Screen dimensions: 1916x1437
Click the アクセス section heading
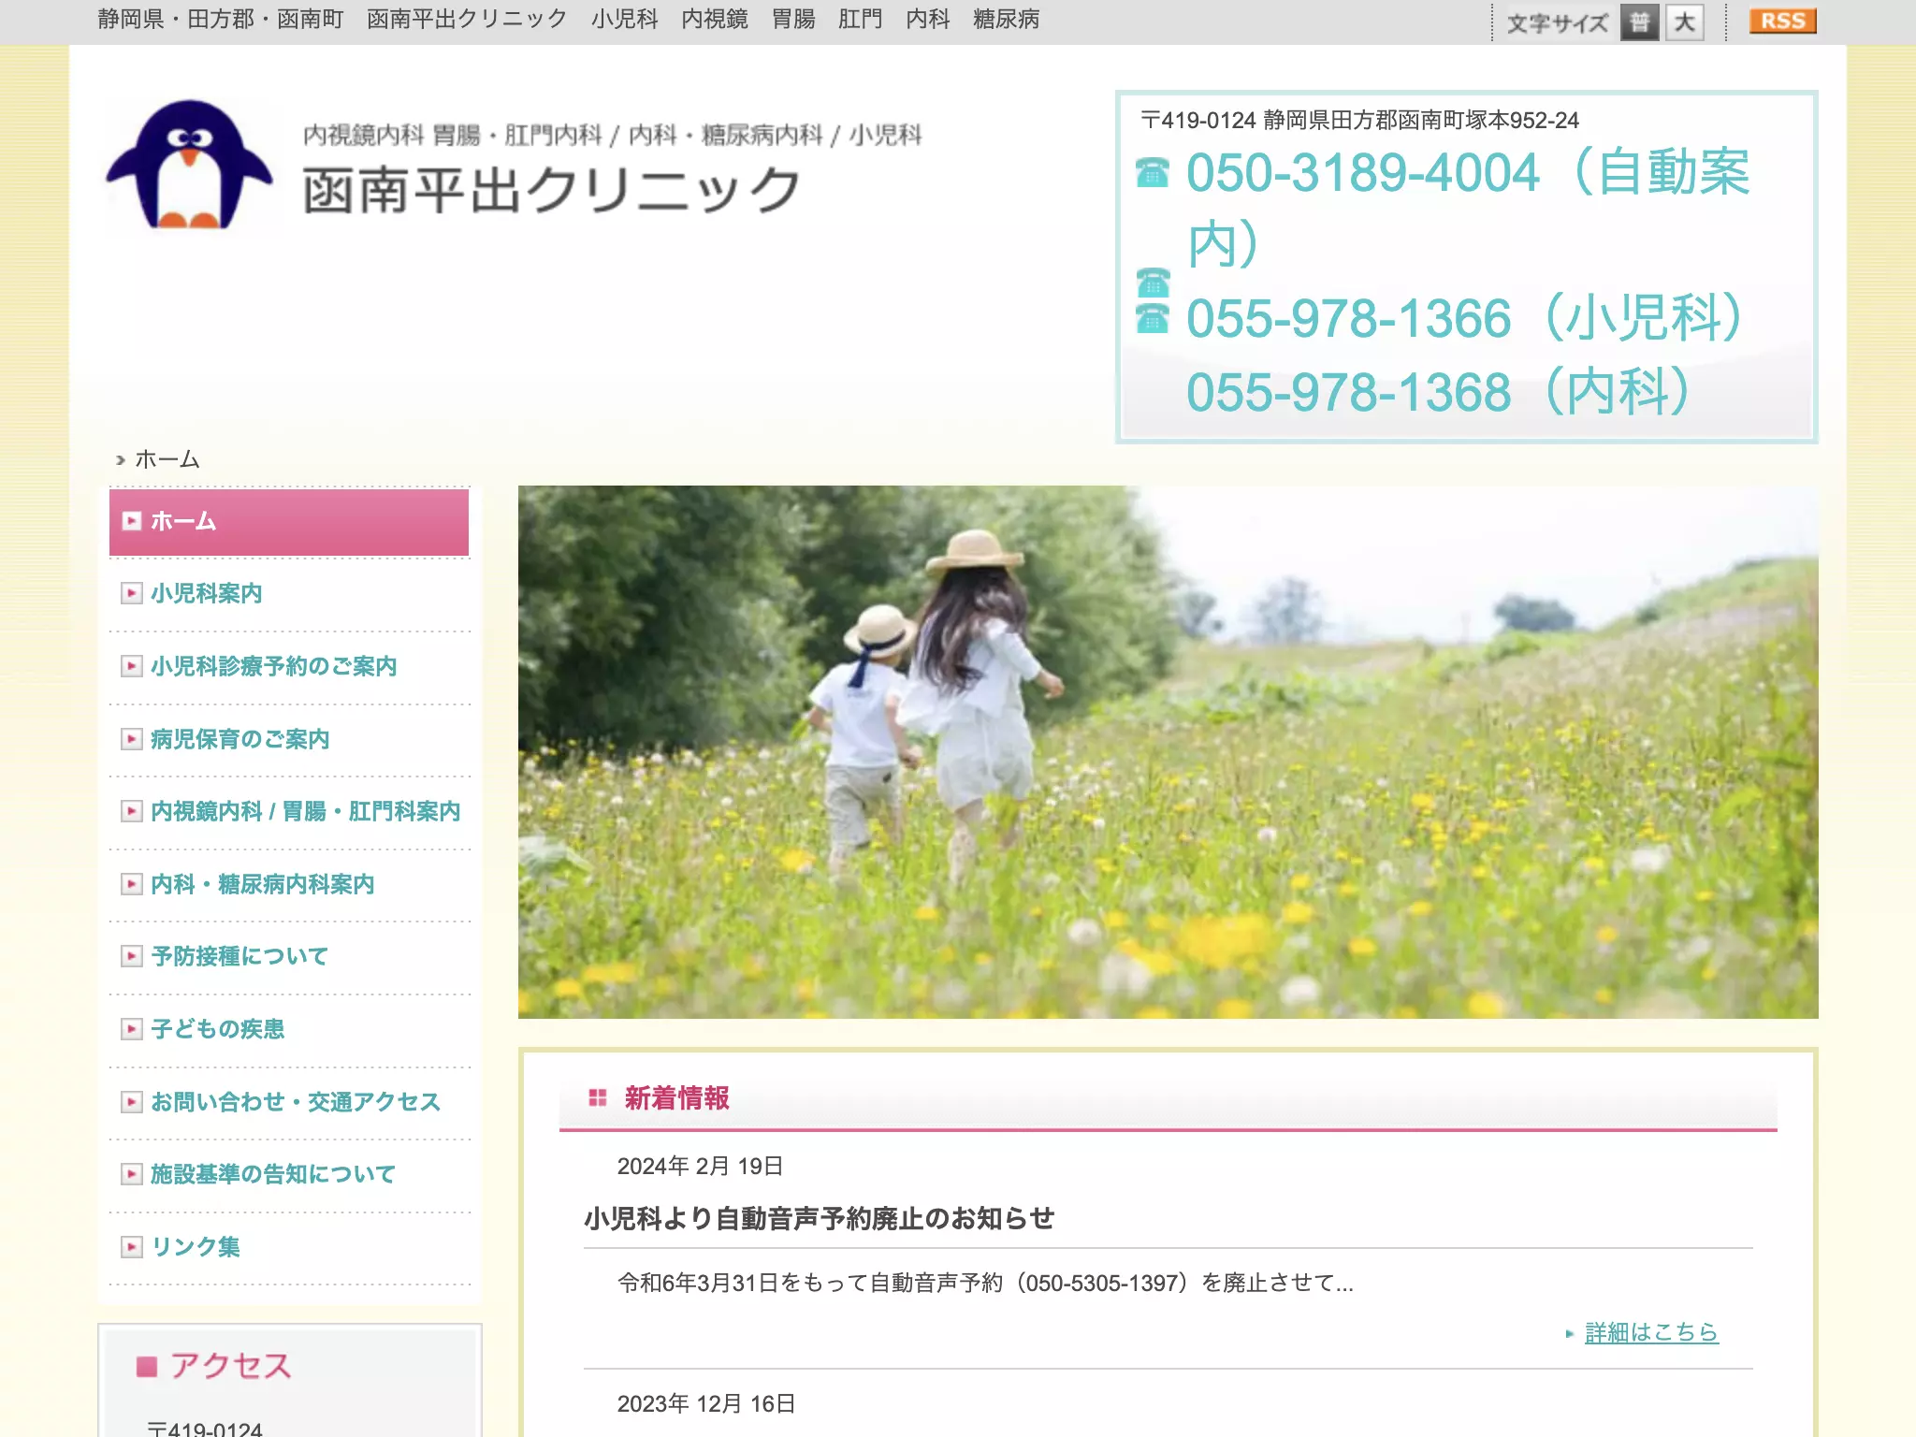pyautogui.click(x=230, y=1366)
